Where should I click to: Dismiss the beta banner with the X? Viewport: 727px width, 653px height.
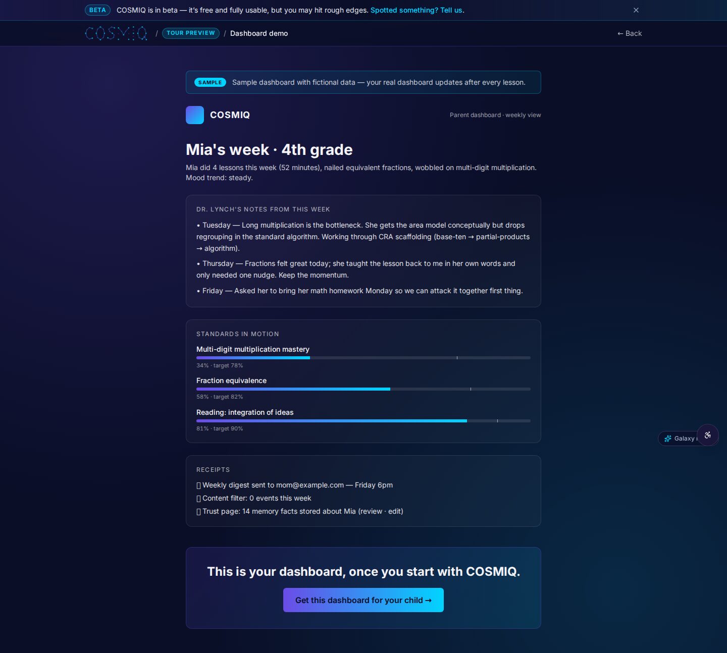636,10
